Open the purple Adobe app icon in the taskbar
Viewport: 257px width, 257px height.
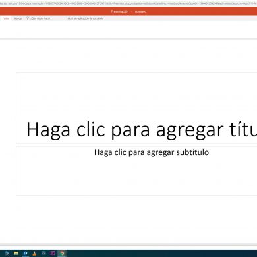coord(53,254)
